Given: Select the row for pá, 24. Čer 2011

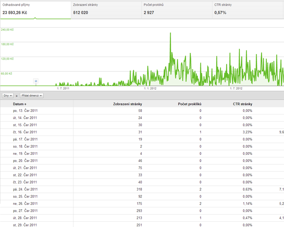Looking at the screenshot, I should 142,189.
